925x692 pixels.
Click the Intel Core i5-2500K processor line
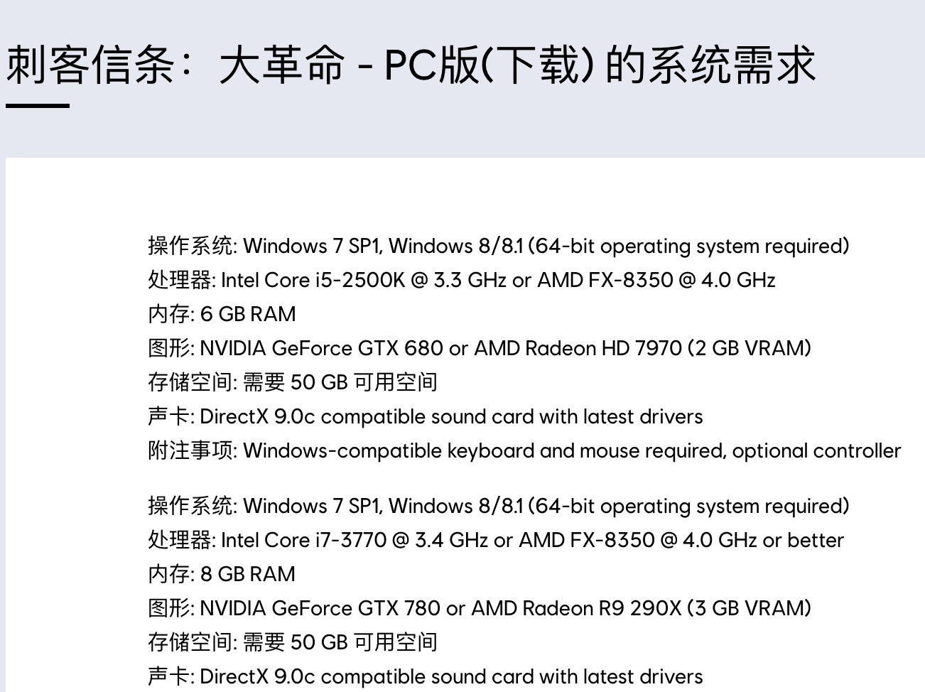(462, 280)
